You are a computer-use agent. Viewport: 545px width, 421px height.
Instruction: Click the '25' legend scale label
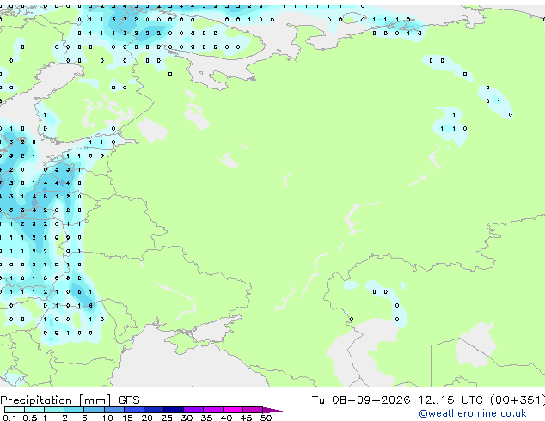(167, 418)
